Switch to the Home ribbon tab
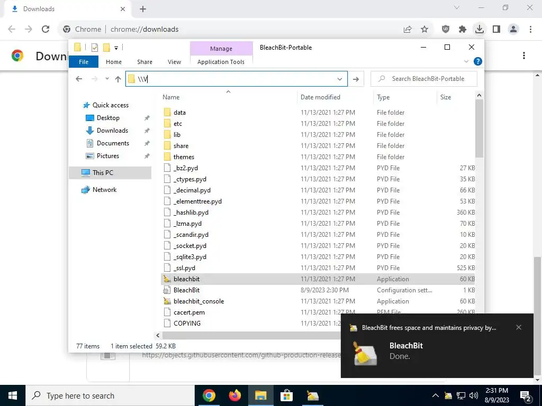Screen dimensions: 542x406 tap(114, 62)
